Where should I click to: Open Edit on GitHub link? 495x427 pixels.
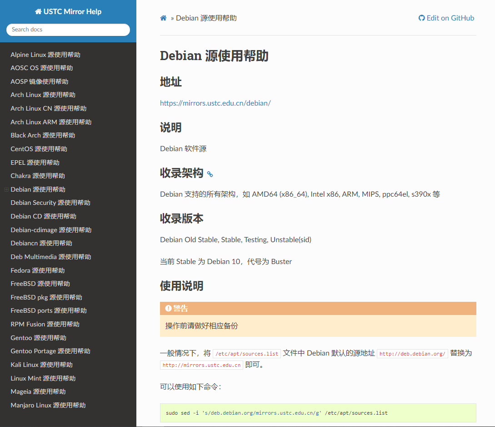(446, 18)
